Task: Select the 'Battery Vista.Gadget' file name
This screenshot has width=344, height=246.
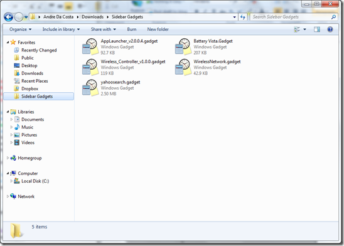Action: pos(213,41)
